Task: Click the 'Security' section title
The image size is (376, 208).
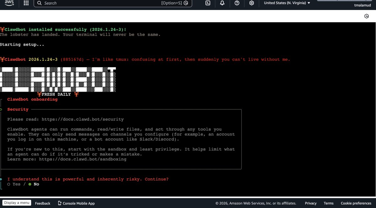Action: (x=18, y=109)
